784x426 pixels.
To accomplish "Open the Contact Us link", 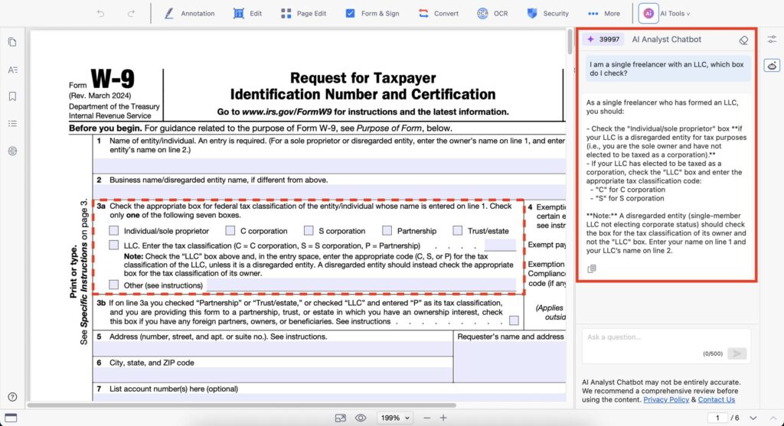I will tap(716, 399).
